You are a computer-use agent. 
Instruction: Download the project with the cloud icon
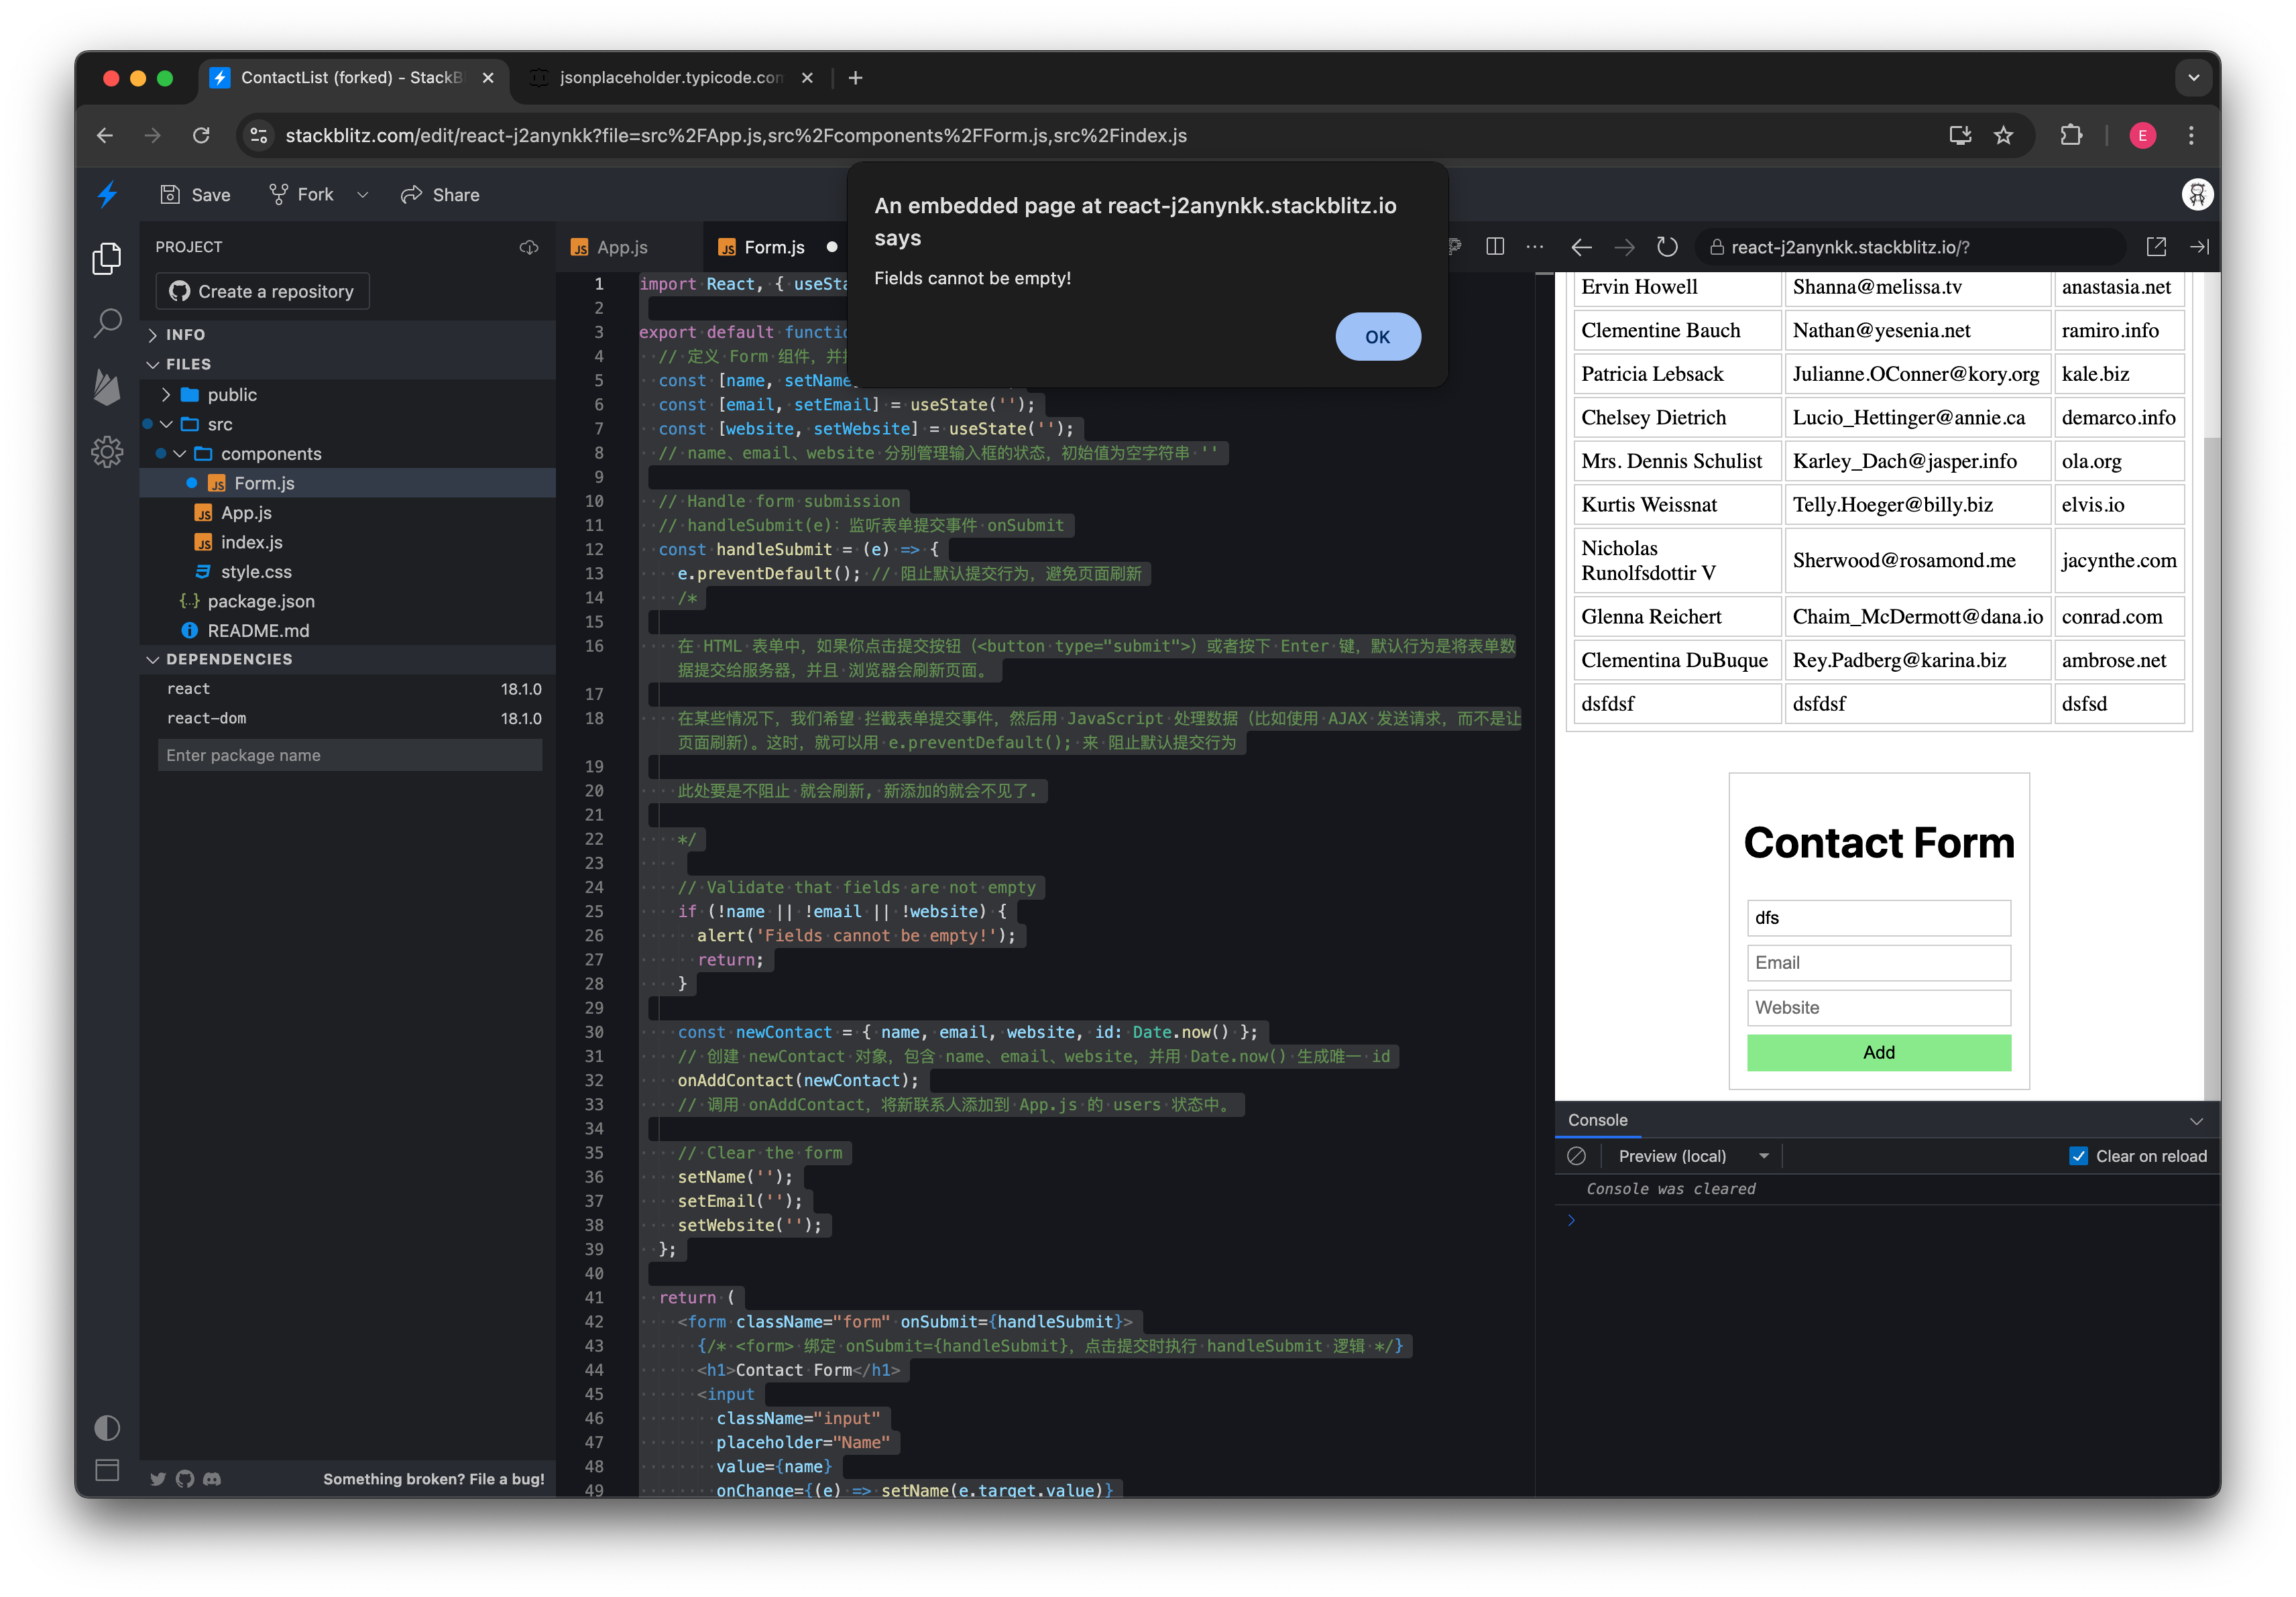[529, 247]
